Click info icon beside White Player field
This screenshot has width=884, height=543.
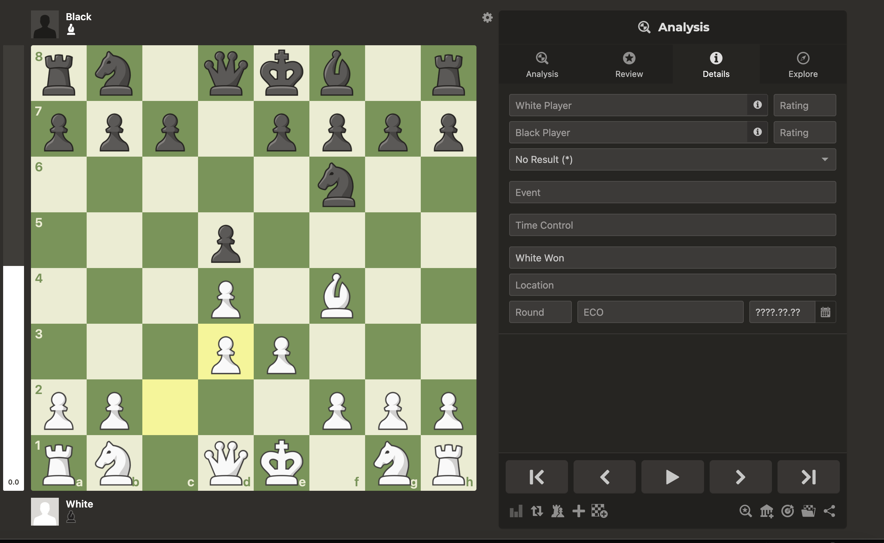tap(757, 105)
